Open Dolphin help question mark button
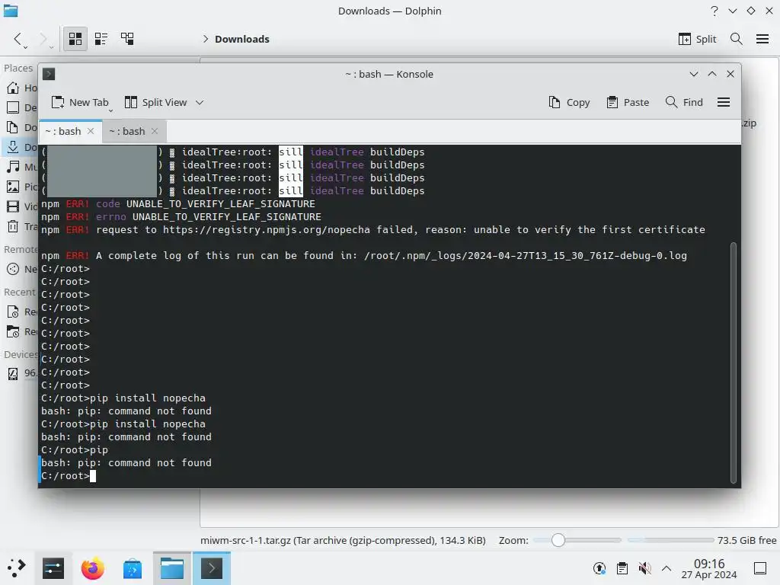The height and width of the screenshot is (585, 780). click(714, 11)
